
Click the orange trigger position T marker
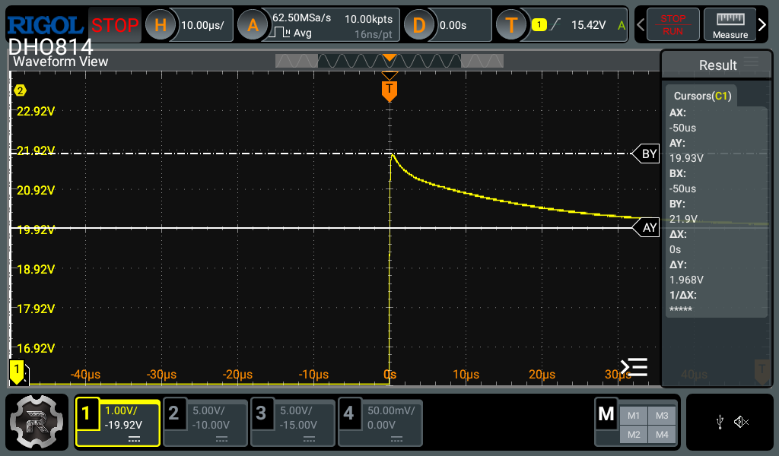click(x=389, y=90)
